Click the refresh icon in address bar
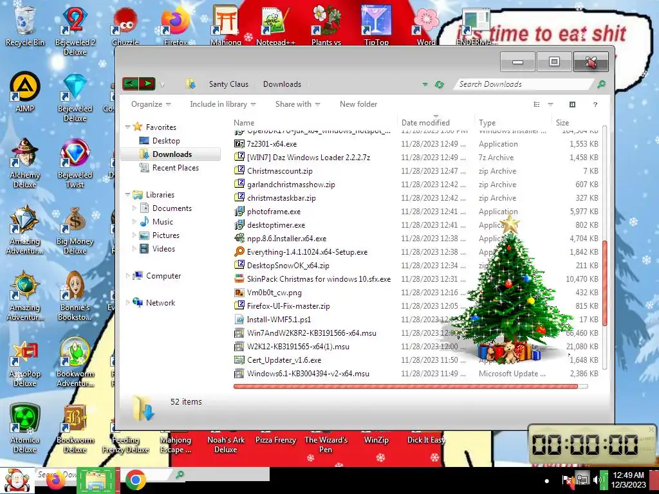 pos(439,84)
